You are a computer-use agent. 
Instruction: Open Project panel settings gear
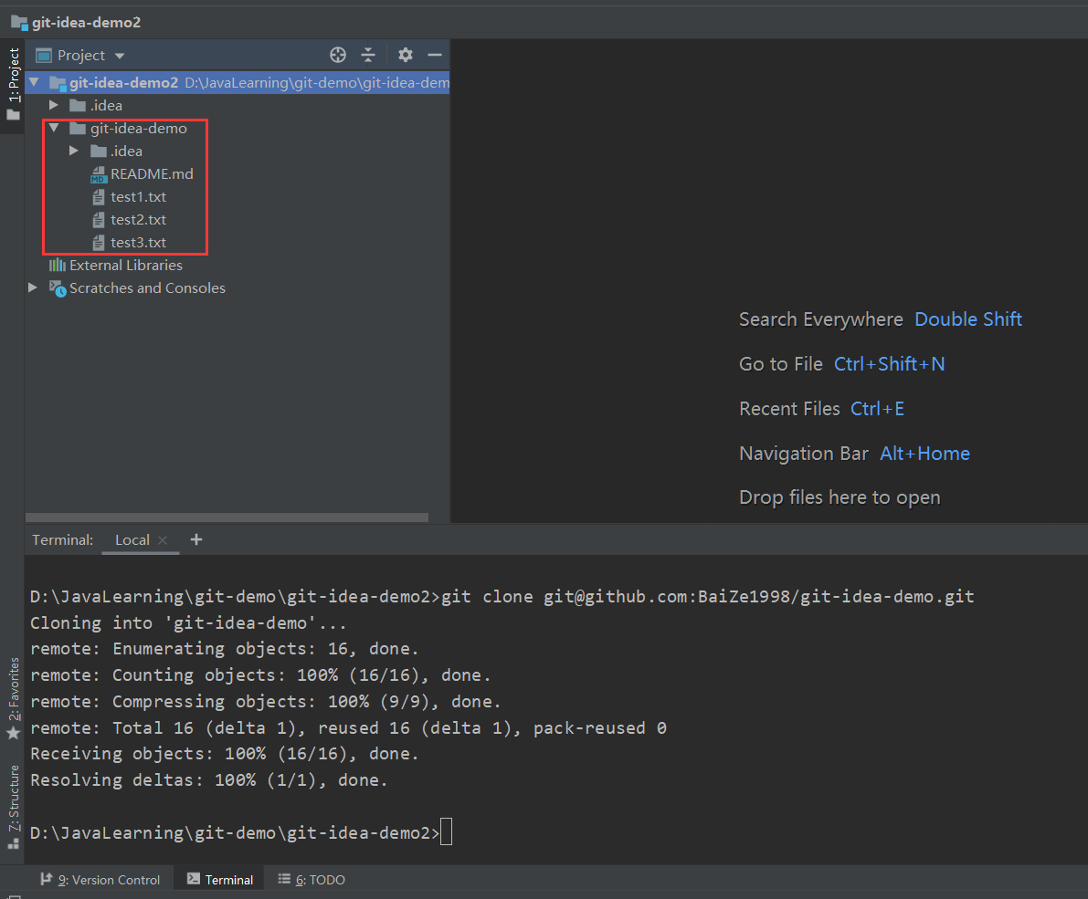click(406, 55)
